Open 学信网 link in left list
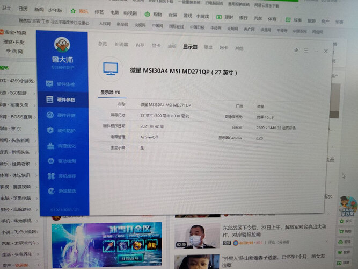The height and width of the screenshot is (269, 358). [x=14, y=51]
